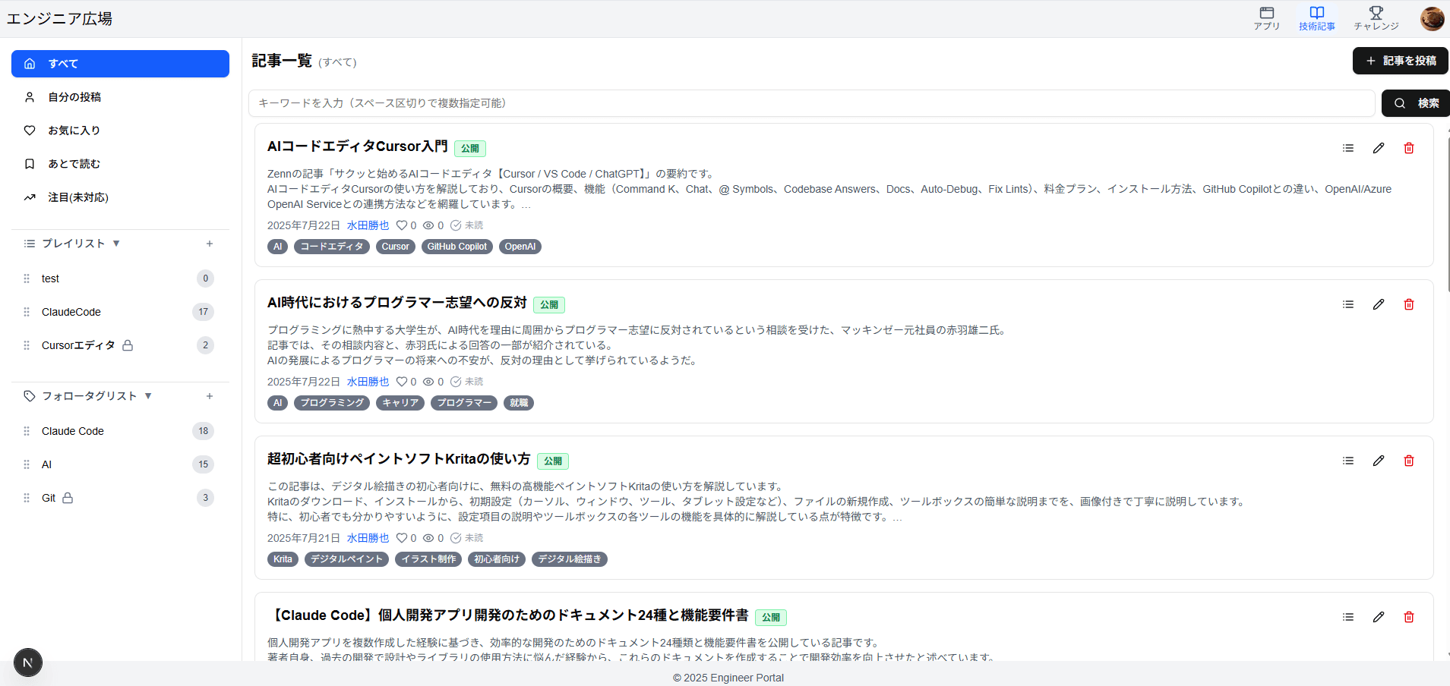1450x686 pixels.
Task: Edit the Krita article with pencil icon
Action: [x=1379, y=461]
